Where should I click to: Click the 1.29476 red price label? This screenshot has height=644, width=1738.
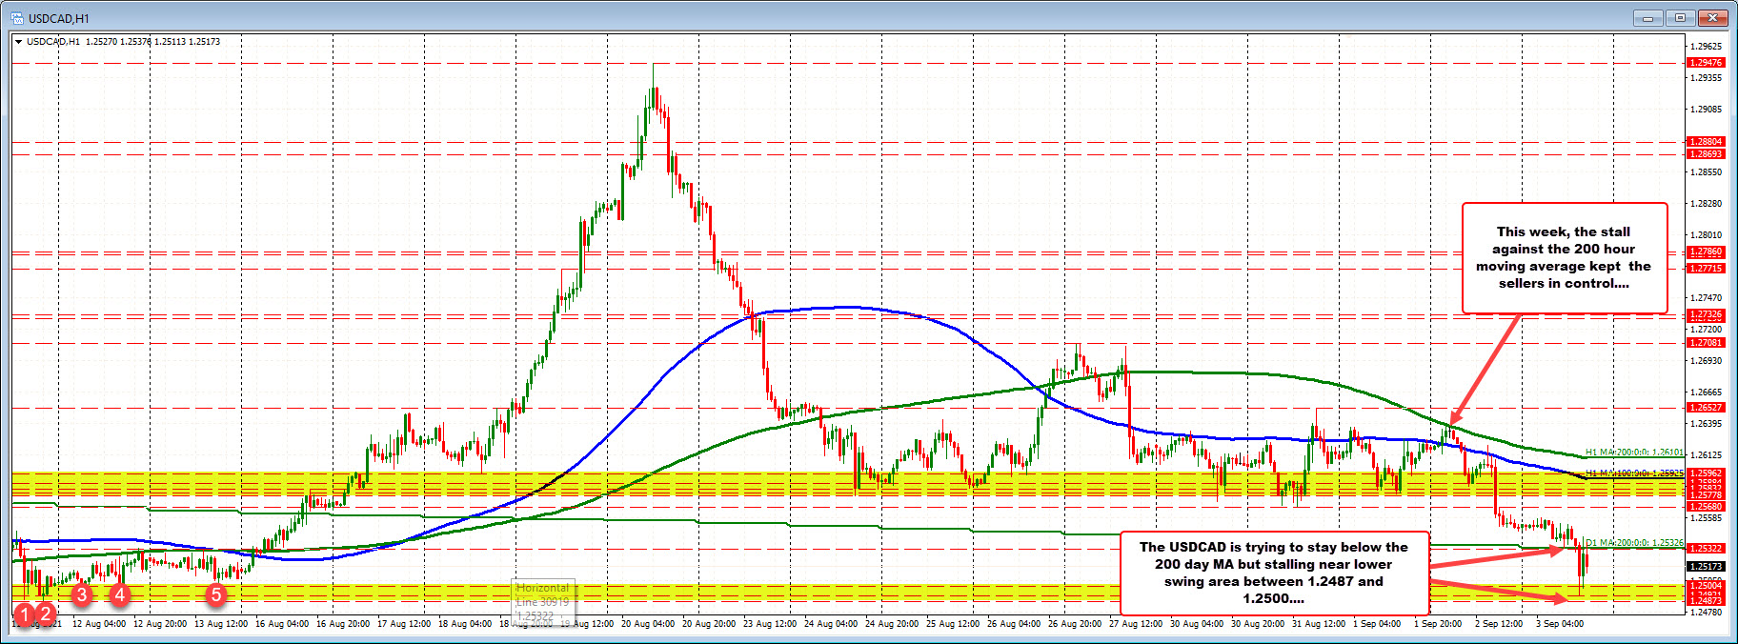click(1706, 63)
